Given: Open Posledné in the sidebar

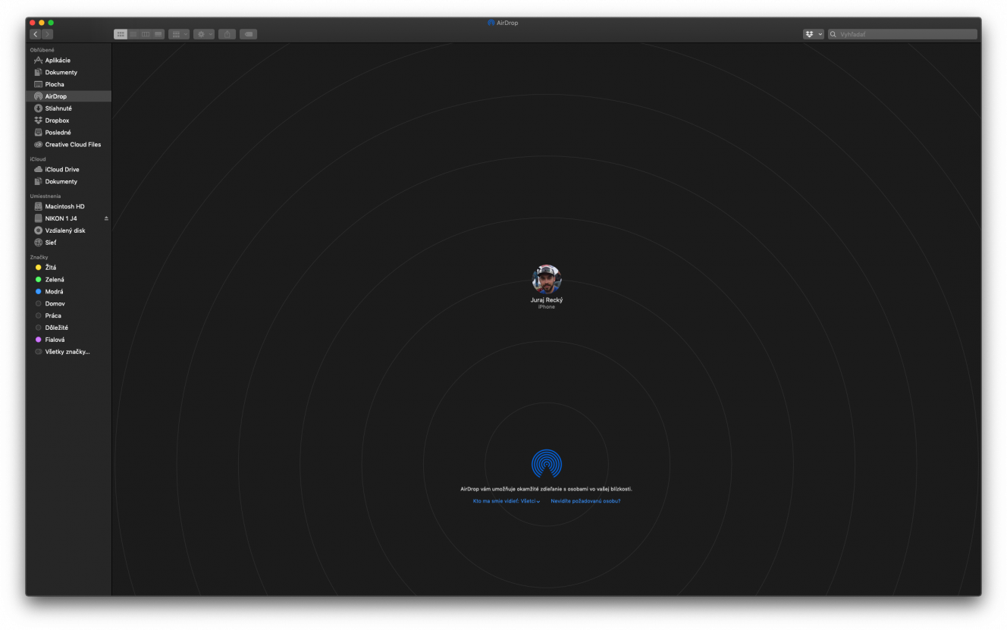Looking at the screenshot, I should 69,133.
